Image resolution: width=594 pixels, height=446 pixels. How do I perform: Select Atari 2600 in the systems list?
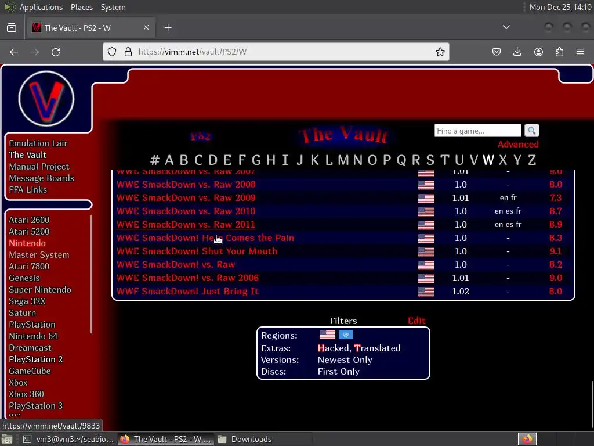(29, 220)
